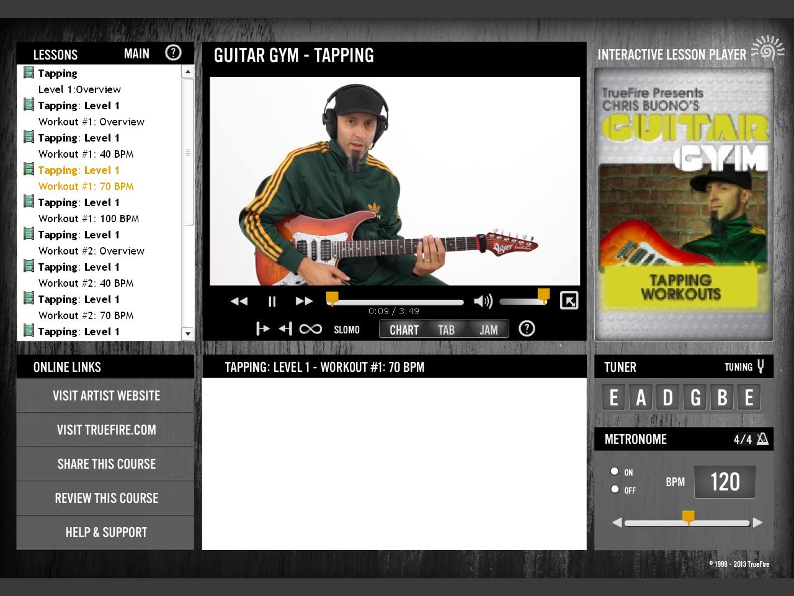Click film icon beside Workout #1: 40 BPM
Image resolution: width=794 pixels, height=596 pixels.
(29, 137)
